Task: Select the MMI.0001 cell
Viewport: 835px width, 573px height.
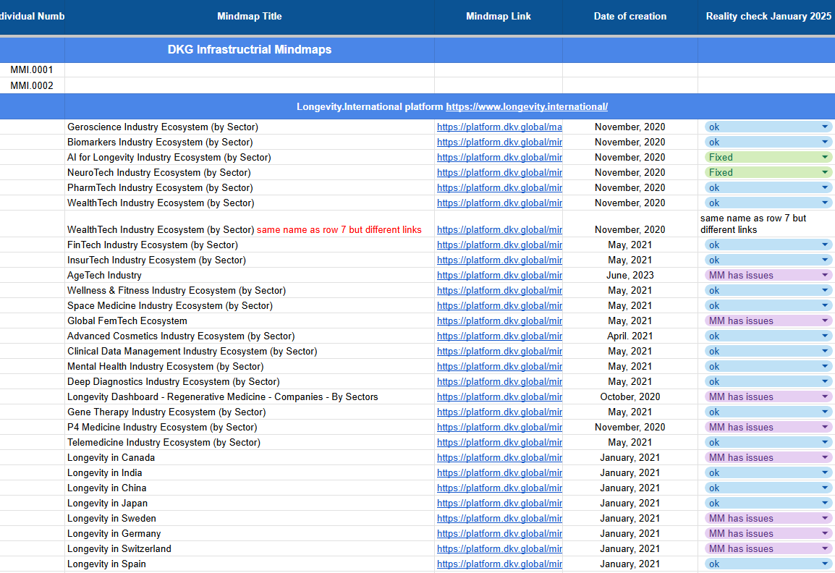Action: point(32,70)
